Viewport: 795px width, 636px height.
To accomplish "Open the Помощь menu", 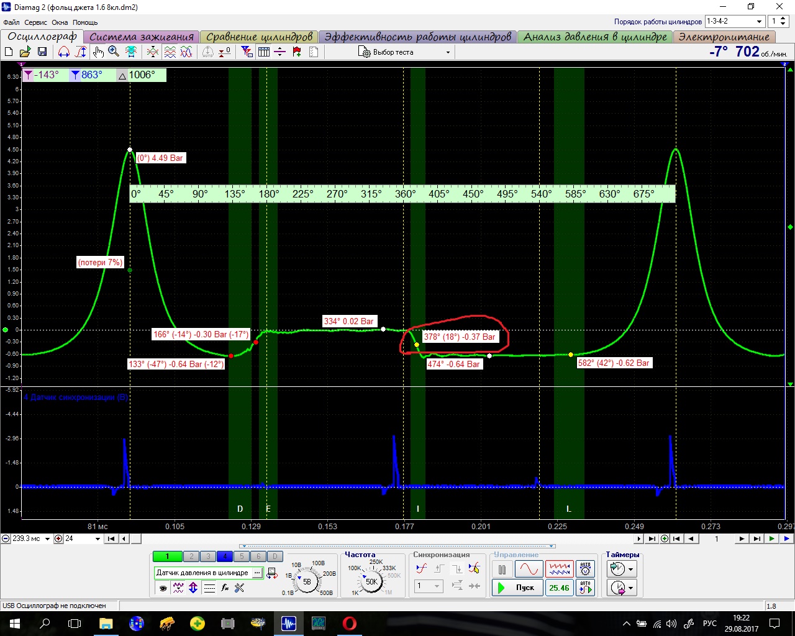I will tap(85, 22).
